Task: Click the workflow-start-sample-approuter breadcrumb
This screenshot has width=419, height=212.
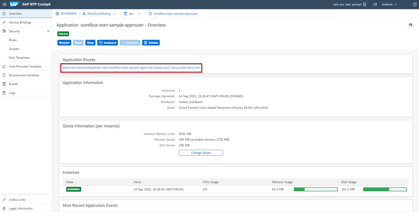Action: coord(176,14)
